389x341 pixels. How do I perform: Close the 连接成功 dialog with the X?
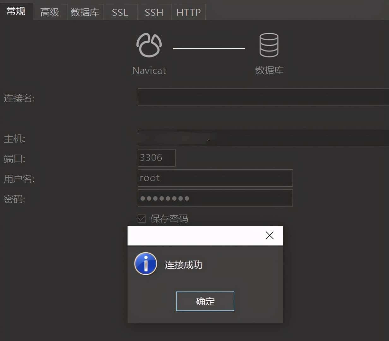269,235
